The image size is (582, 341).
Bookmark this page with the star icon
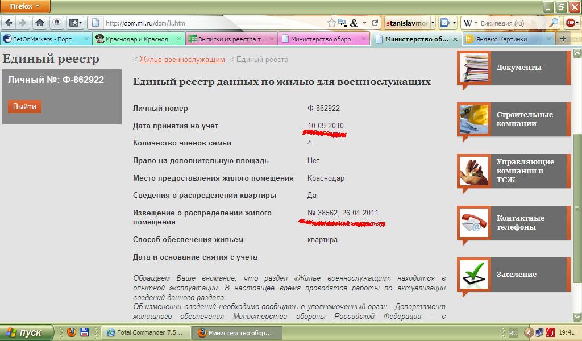[332, 23]
